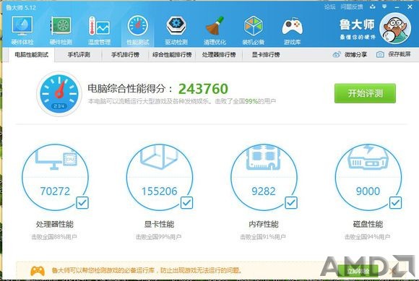Viewport: 419px width, 281px height.
Task: Open the 清理优化 cleanup broom icon
Action: [215, 30]
